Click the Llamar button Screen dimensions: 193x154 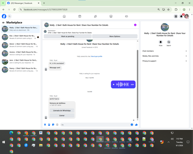pos(62,115)
